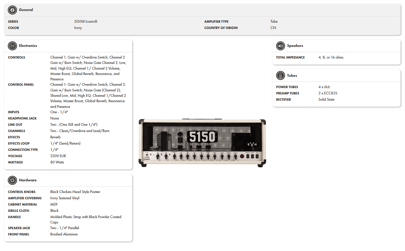Image resolution: width=405 pixels, height=251 pixels.
Task: Click a gain knob on the amp panel
Action: (x=158, y=156)
